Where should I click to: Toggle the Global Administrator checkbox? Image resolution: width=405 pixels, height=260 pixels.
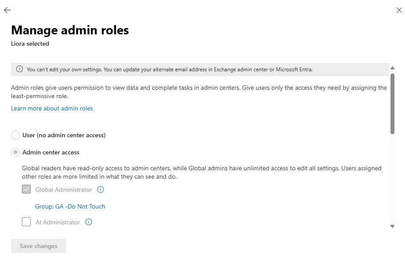point(26,189)
